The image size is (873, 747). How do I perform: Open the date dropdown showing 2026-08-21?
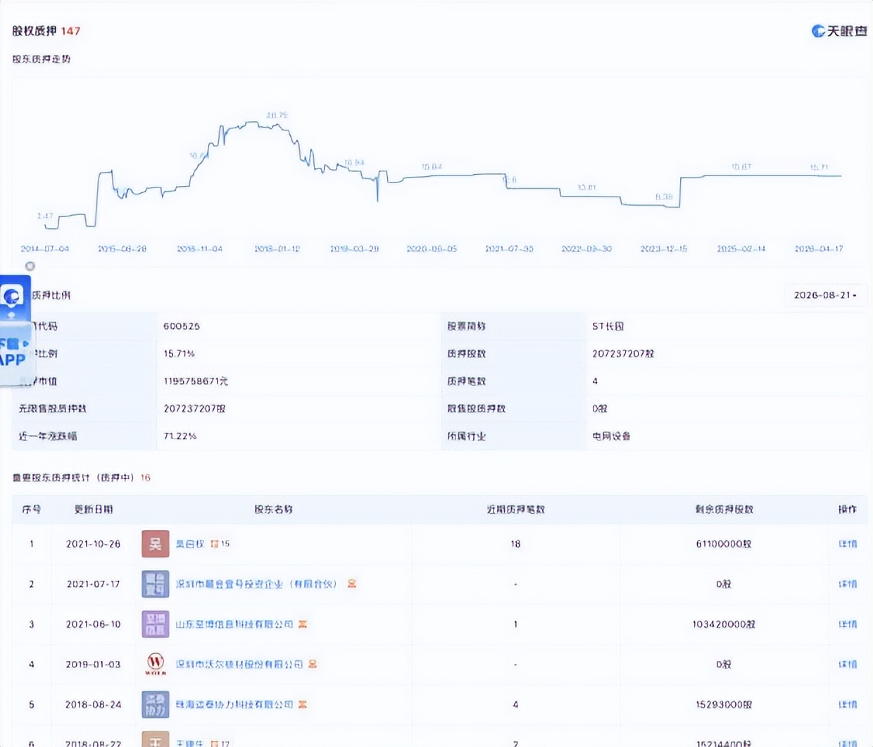(825, 295)
